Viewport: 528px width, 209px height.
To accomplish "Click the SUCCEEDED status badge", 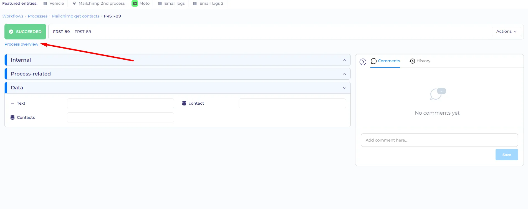I will coord(25,32).
